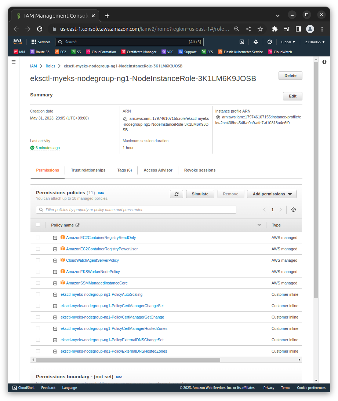Check AmazonEC2ContainerRegistryReadOnly policy checkbox
Viewport: 338px width, 401px height.
click(38, 238)
